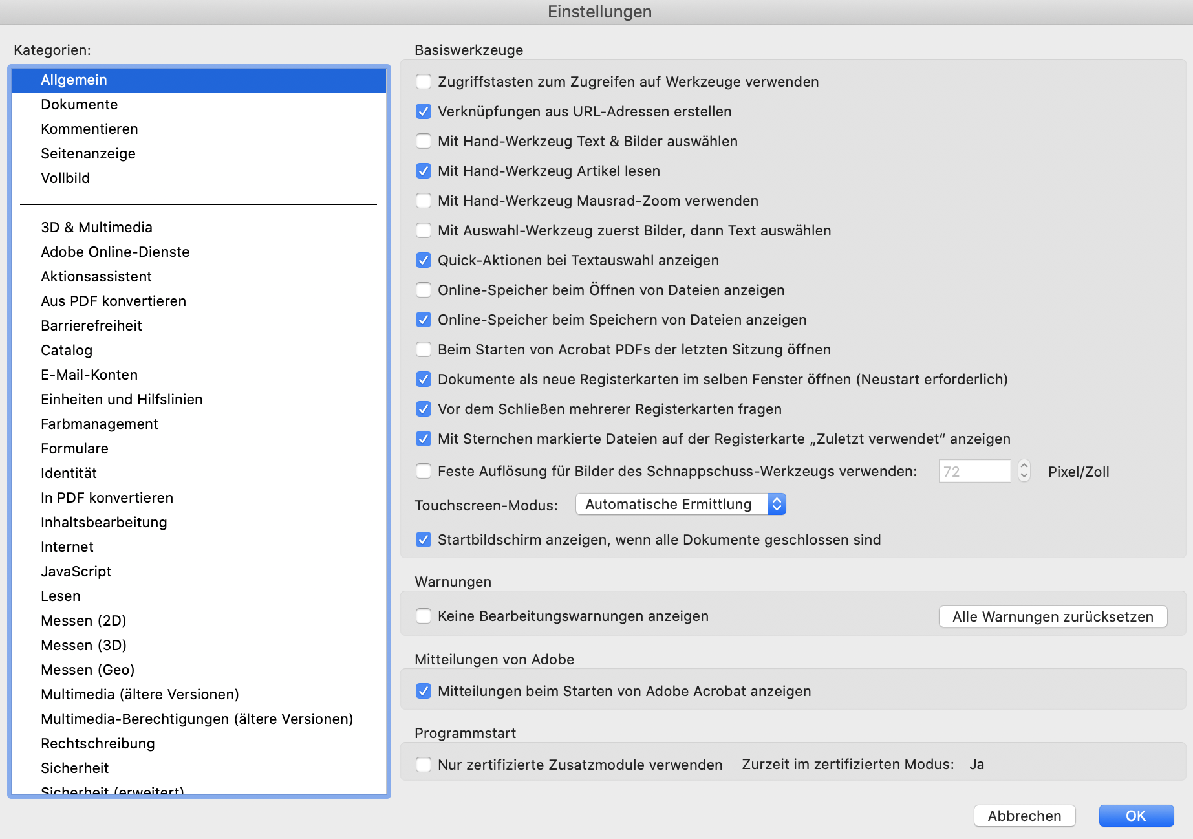Uncheck Startbildschirm anzeigen checkbox
This screenshot has height=839, width=1193.
[x=424, y=539]
